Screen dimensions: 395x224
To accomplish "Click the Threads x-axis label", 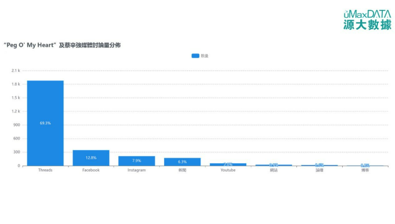I will pos(45,170).
